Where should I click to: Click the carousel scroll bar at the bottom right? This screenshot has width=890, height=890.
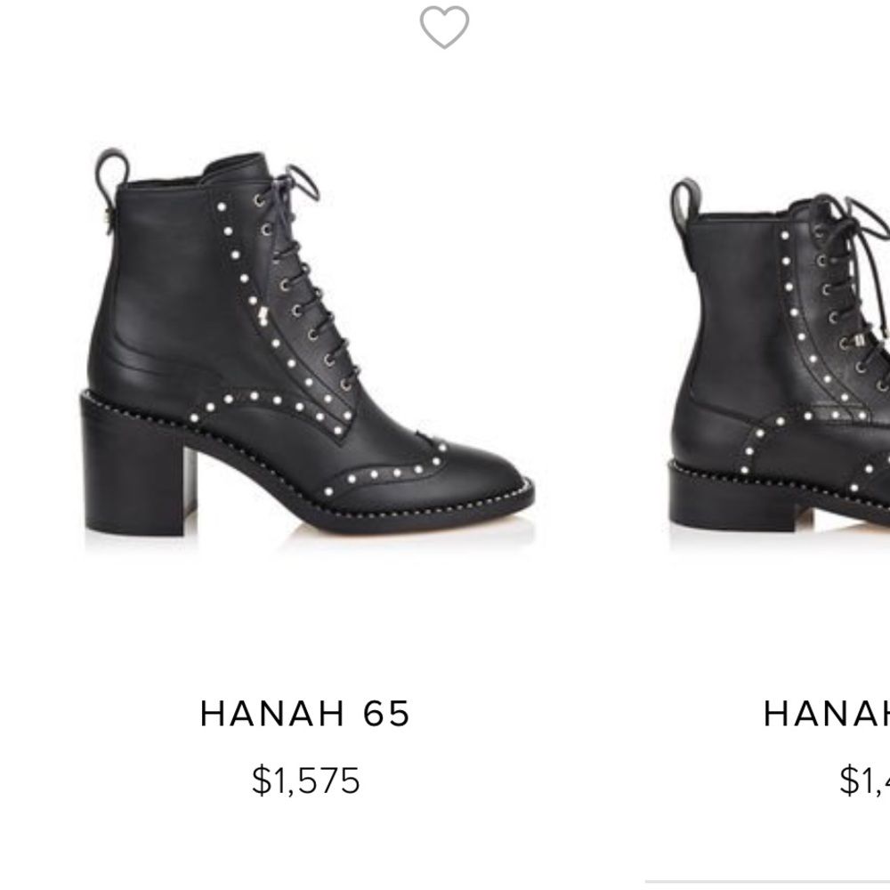(x=767, y=880)
